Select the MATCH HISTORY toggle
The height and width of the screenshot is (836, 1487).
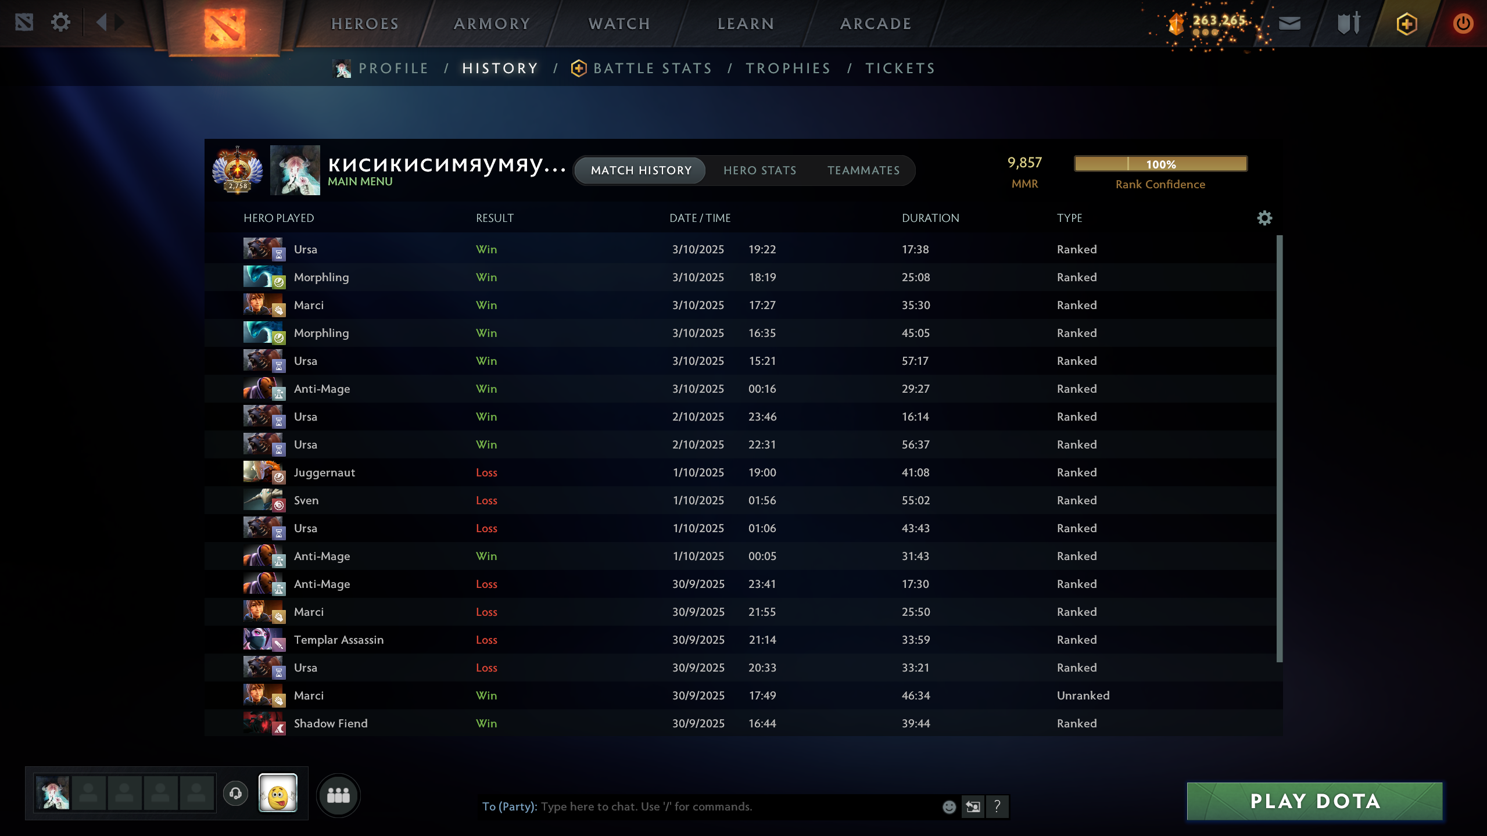(x=641, y=170)
